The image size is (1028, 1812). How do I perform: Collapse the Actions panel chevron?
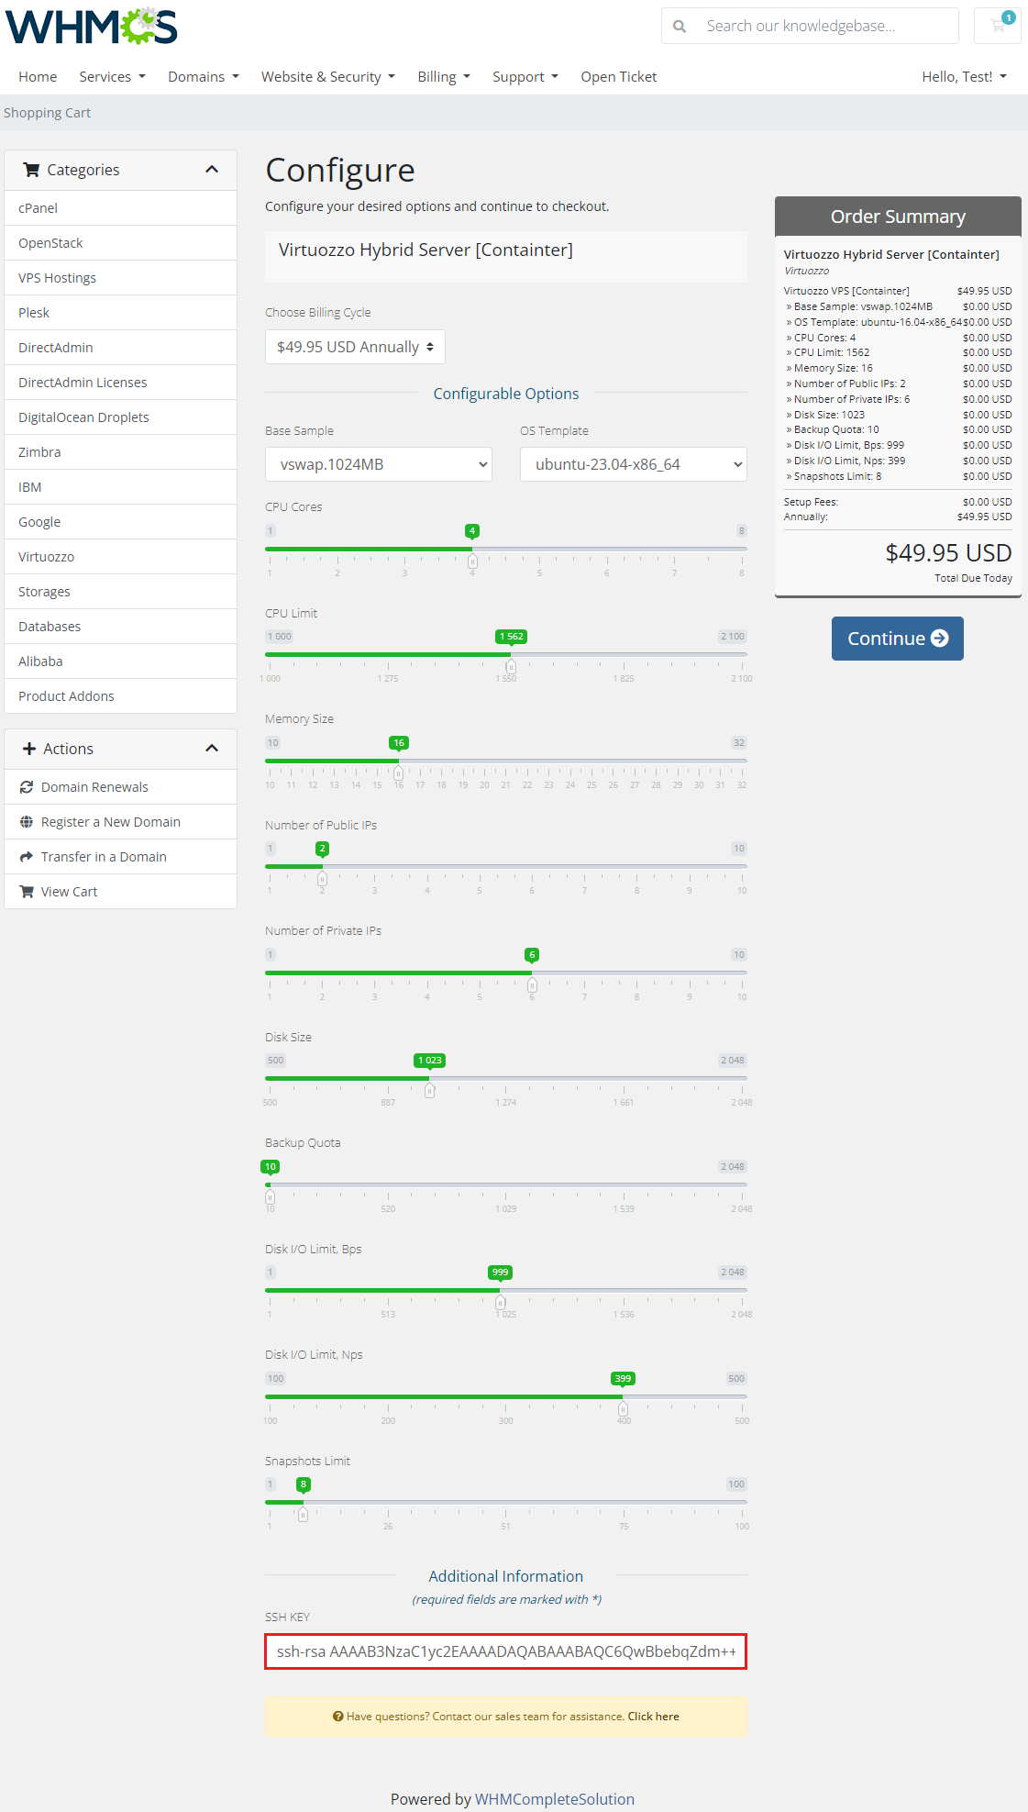212,749
